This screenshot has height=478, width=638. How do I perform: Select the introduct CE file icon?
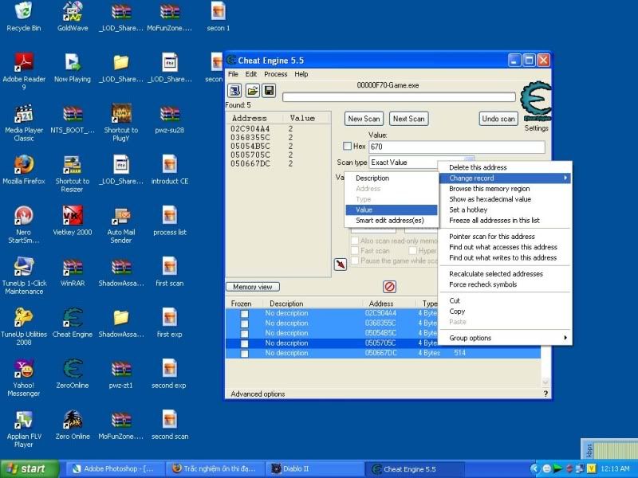tap(170, 170)
